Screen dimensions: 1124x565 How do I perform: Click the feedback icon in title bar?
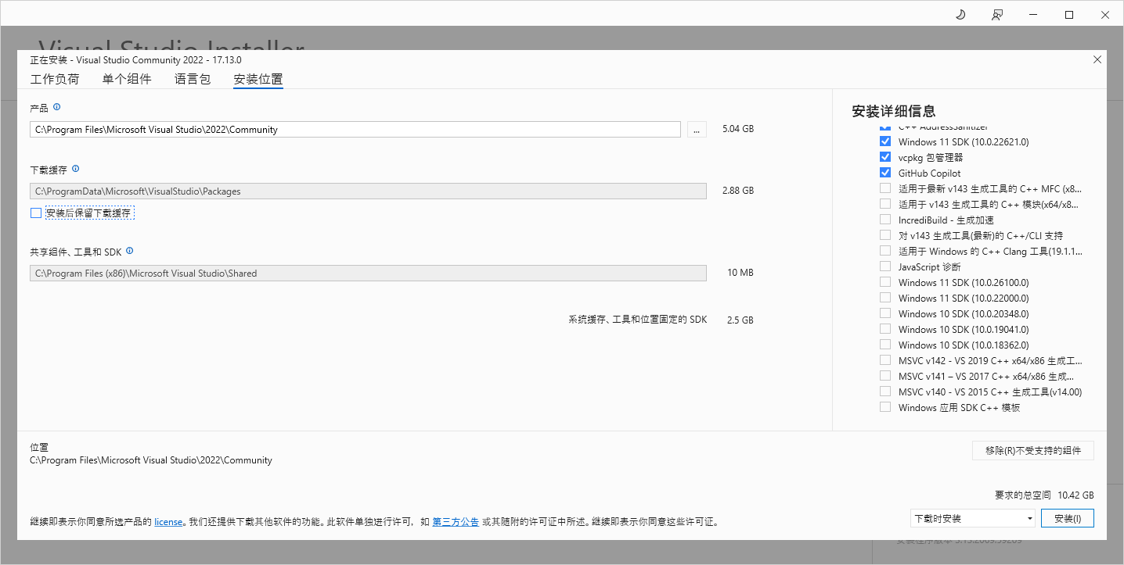[x=997, y=15]
